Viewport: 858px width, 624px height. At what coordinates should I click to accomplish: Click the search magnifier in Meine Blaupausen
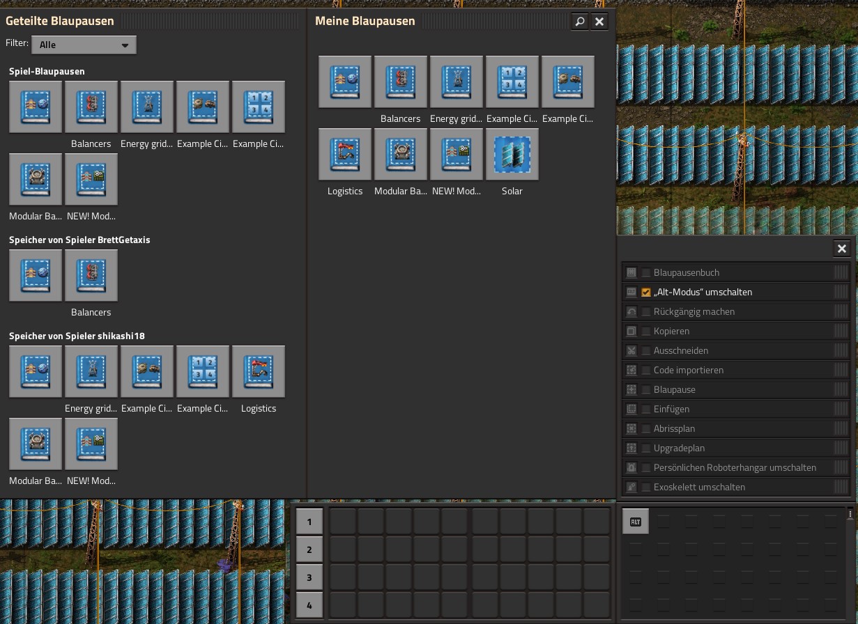click(580, 22)
